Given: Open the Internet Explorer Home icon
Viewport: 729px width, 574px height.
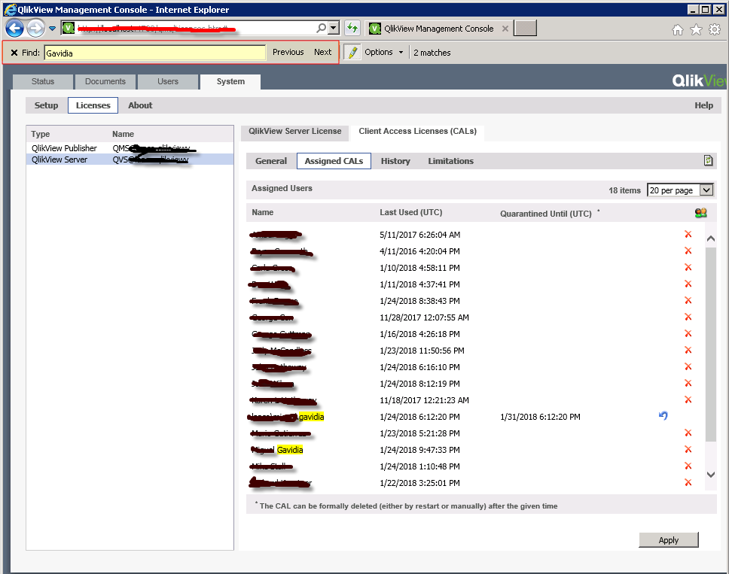Looking at the screenshot, I should point(678,30).
